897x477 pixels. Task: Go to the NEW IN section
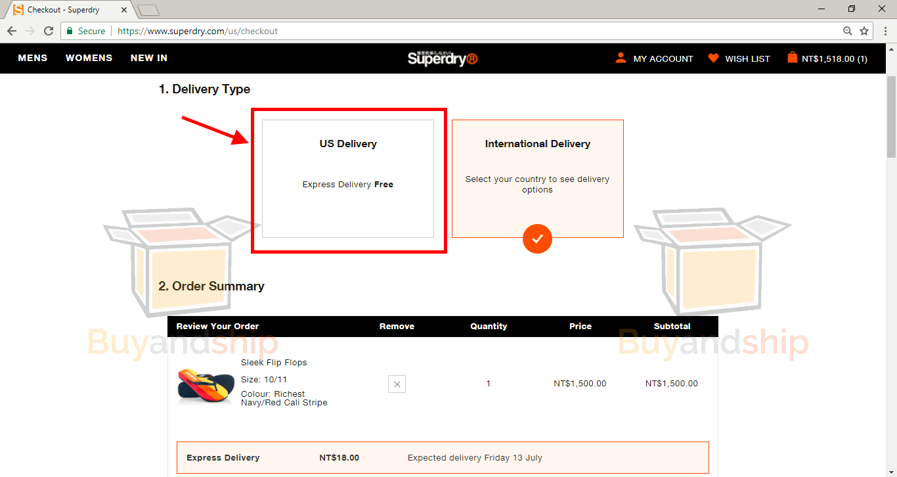[149, 58]
